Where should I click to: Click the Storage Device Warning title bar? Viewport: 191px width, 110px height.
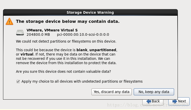coord(90,12)
